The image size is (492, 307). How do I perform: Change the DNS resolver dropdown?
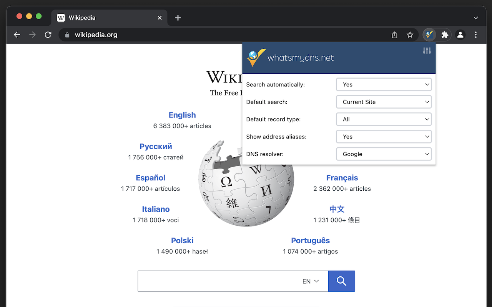tap(384, 154)
